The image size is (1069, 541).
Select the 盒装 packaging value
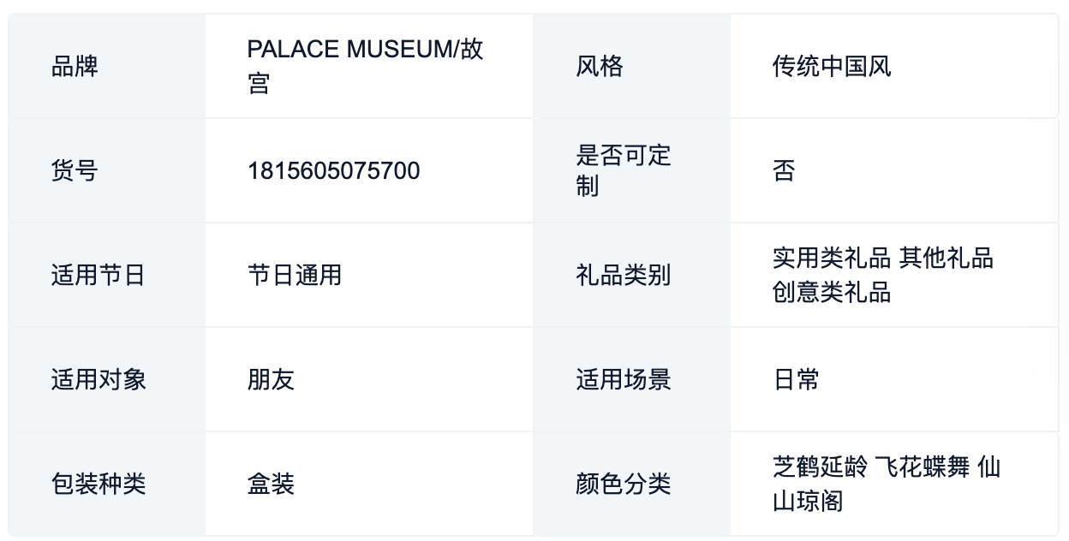pos(271,484)
